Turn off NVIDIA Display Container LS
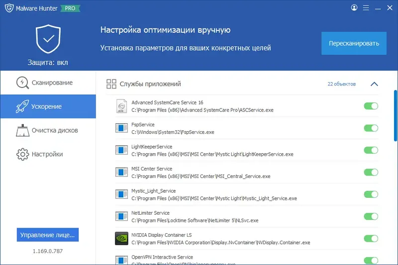 tap(371, 238)
